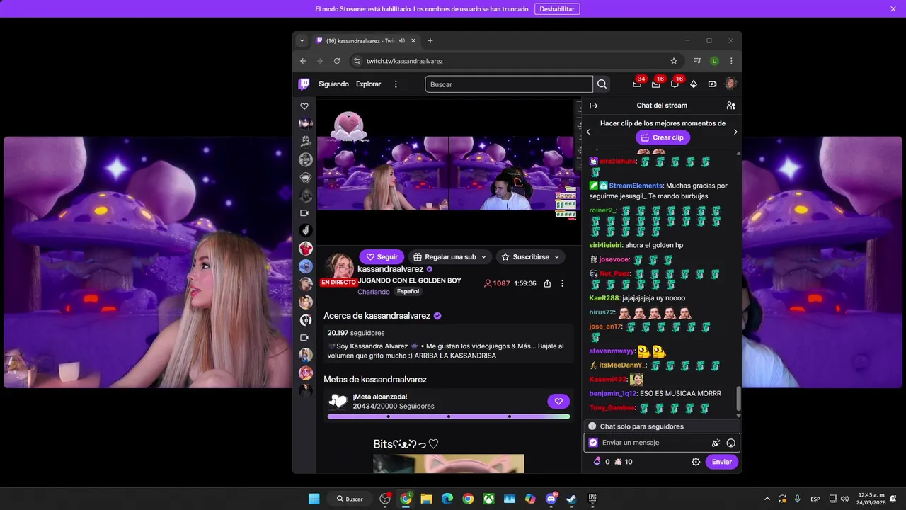
Task: Click the search magnifier button next to Buscar
Action: tap(602, 84)
